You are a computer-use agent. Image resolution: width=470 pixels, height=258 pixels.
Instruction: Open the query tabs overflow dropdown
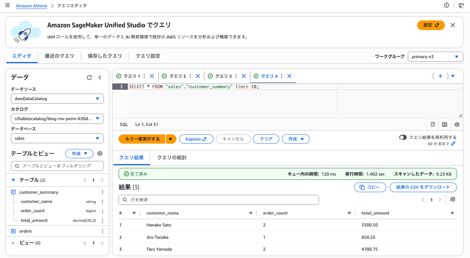click(453, 76)
